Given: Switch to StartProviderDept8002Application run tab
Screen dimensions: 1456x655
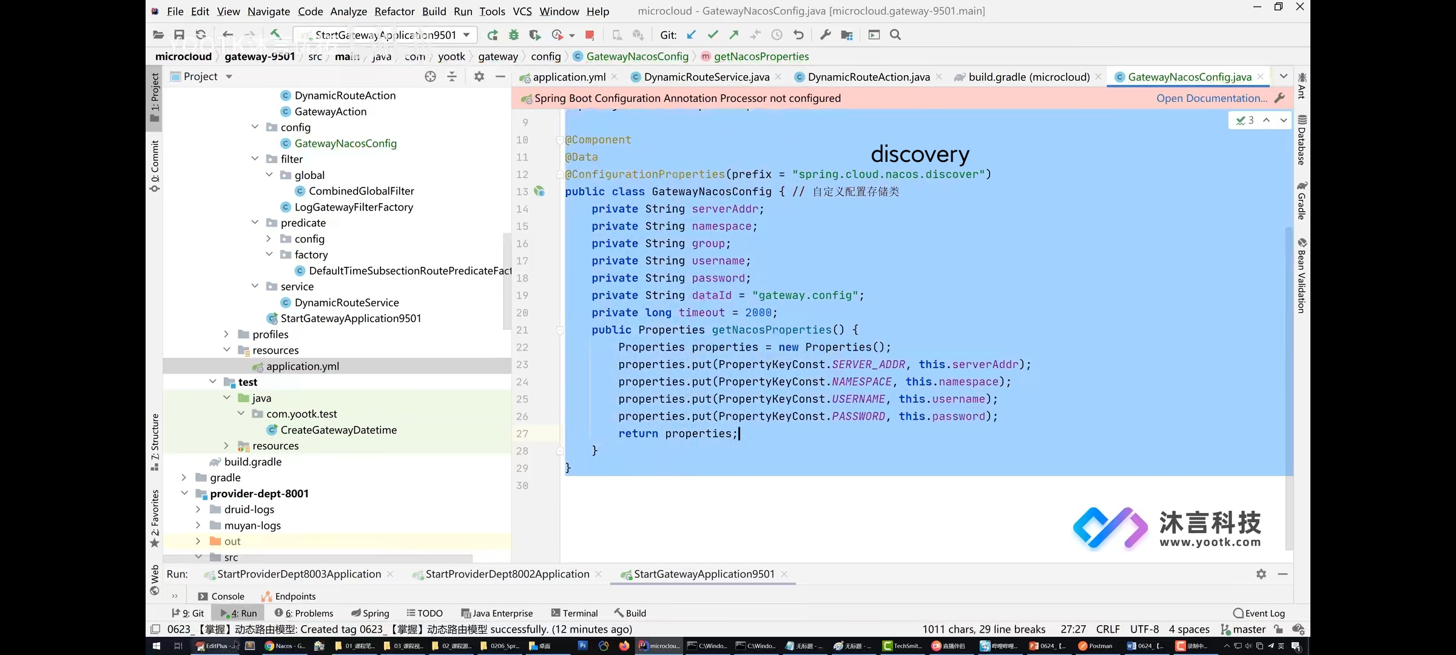Looking at the screenshot, I should pyautogui.click(x=507, y=574).
